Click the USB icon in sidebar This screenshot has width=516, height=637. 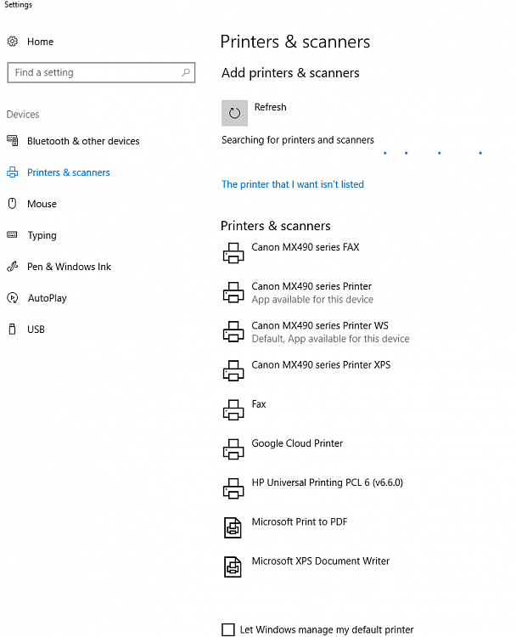[x=13, y=330]
